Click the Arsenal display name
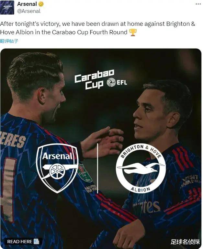The image size is (203, 249). pos(27,4)
